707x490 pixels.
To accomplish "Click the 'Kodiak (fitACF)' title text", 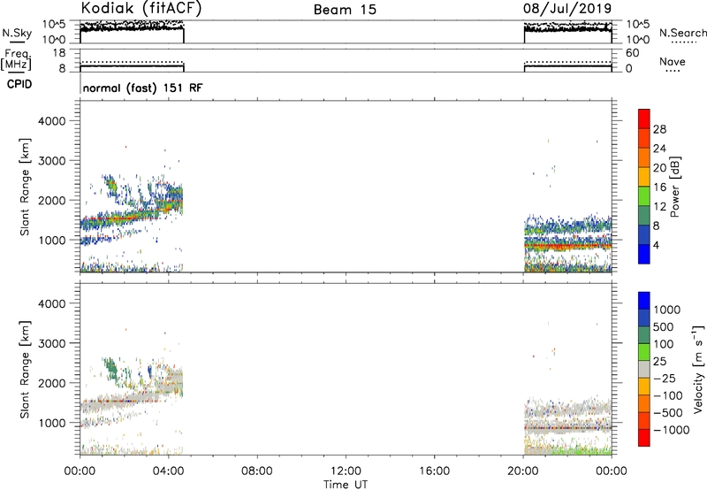I will pyautogui.click(x=141, y=9).
